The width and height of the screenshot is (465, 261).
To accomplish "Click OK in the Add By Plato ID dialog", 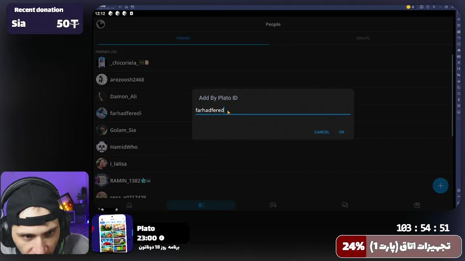I will (341, 132).
